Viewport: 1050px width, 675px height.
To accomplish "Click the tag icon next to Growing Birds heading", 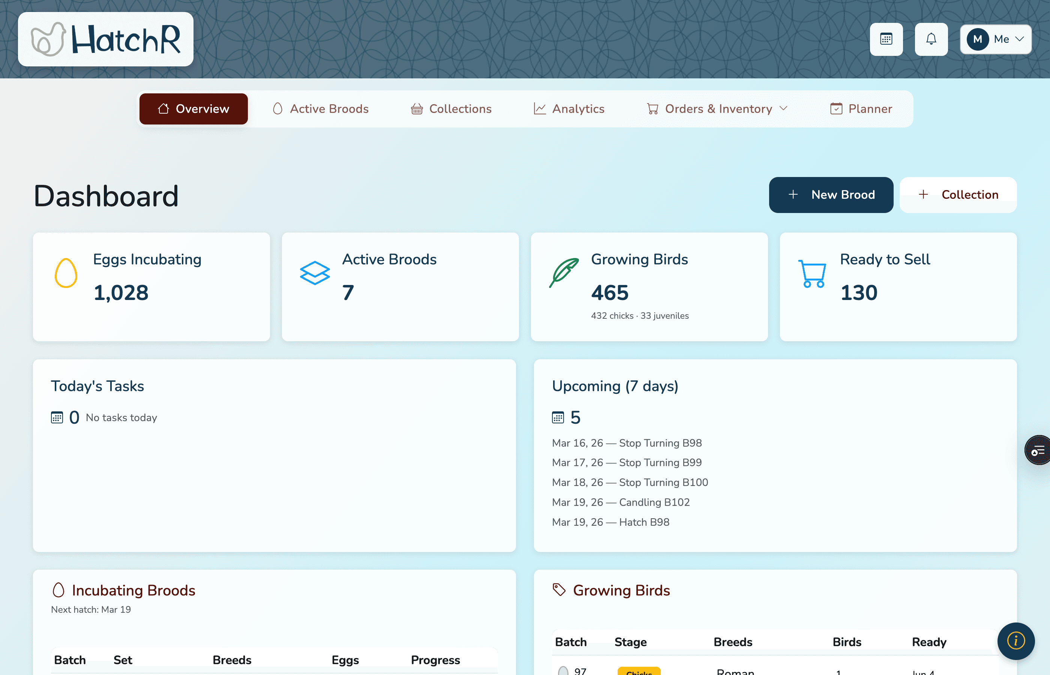I will 559,590.
